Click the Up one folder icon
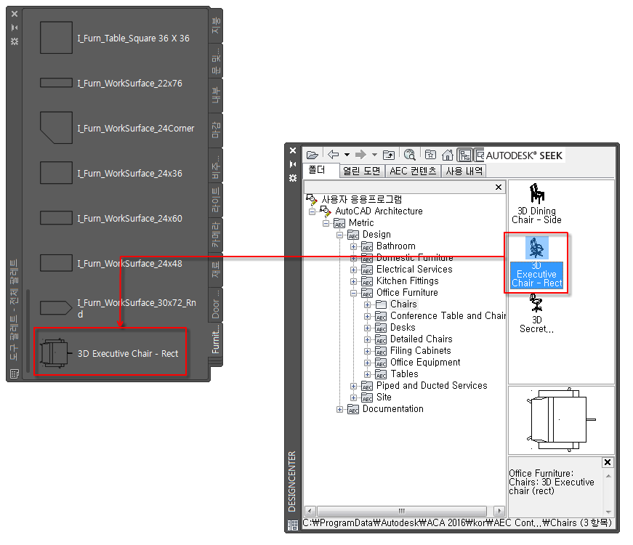The image size is (633, 545). [388, 155]
